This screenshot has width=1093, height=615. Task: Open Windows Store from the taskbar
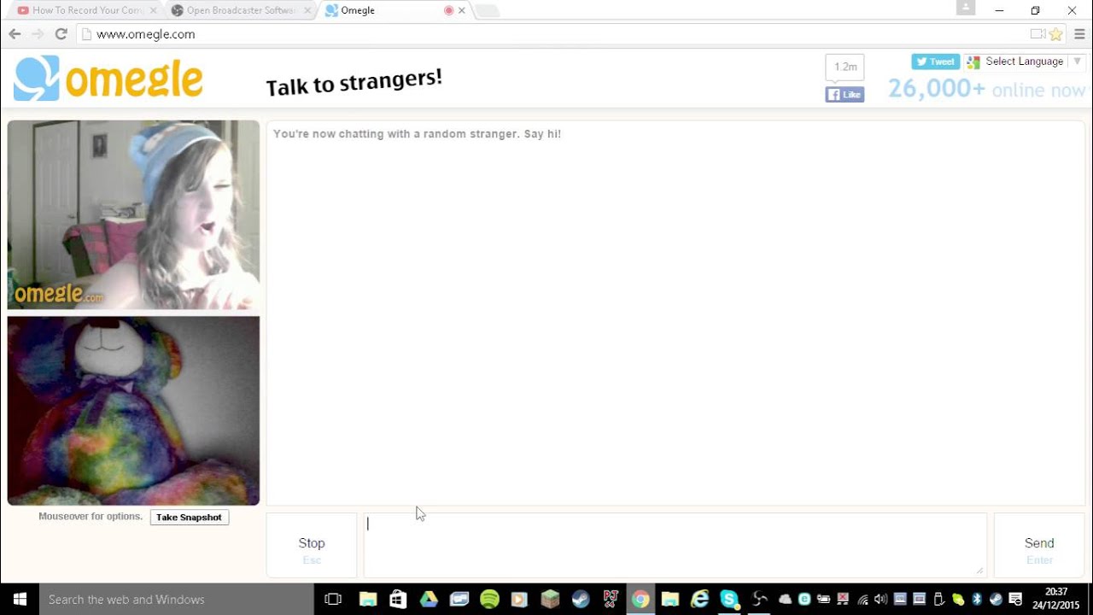point(398,599)
